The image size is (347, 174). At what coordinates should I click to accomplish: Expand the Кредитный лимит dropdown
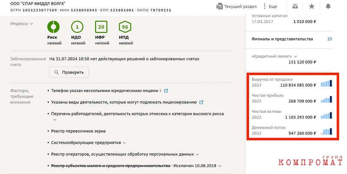296,56
